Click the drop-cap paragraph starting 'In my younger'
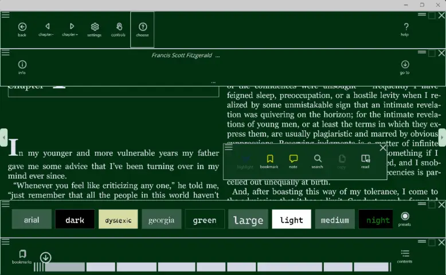 (114, 159)
